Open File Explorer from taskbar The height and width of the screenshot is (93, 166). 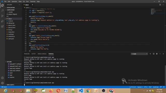point(28,91)
